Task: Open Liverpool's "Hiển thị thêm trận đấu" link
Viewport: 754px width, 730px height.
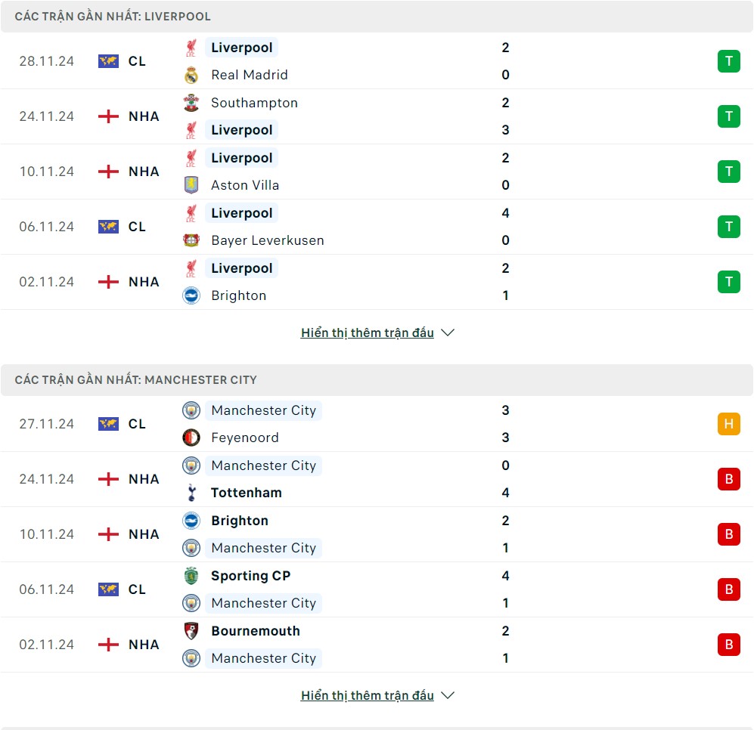Action: (367, 333)
